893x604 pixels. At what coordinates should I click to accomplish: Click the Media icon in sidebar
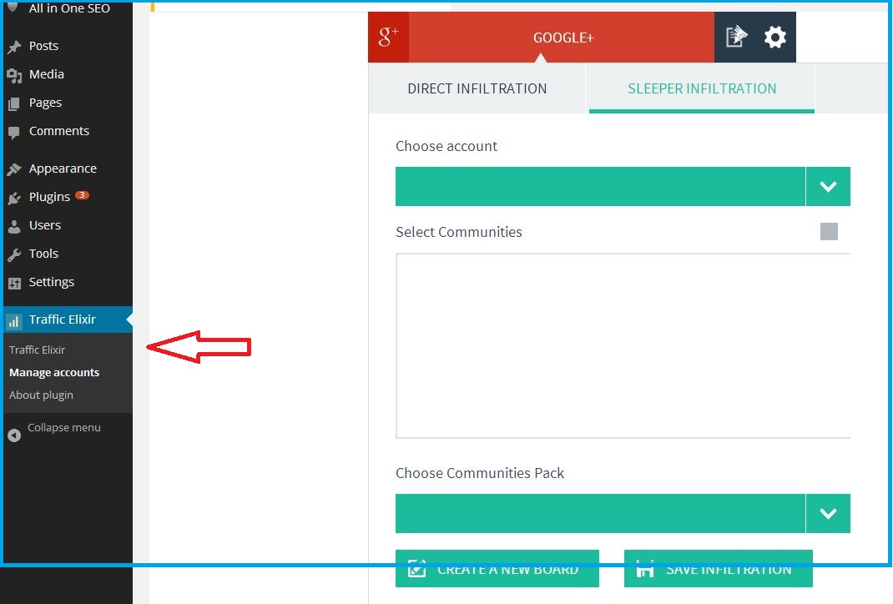(14, 75)
